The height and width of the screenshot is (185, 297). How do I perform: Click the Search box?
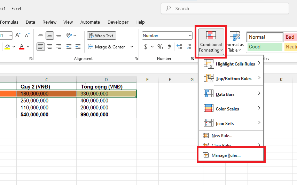pyautogui.click(x=225, y=8)
